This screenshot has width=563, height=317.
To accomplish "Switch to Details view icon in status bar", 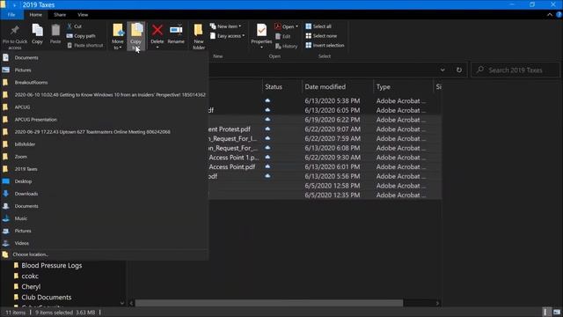I will click(545, 312).
